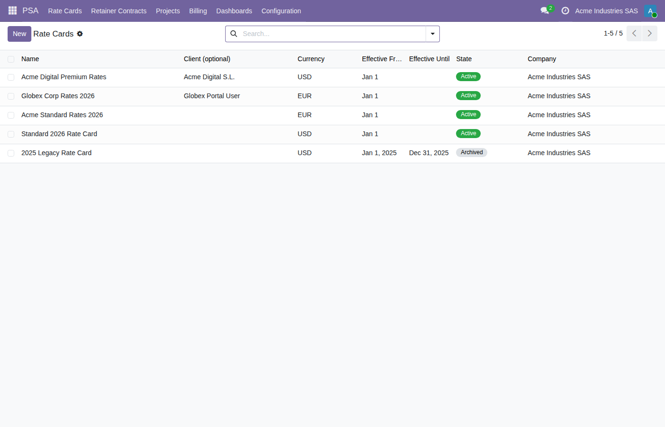665x427 pixels.
Task: Open the Billing menu
Action: 198,10
